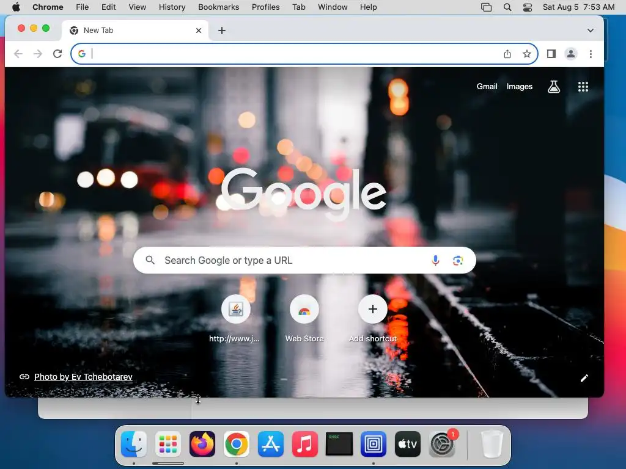Open the Chrome app menu
The width and height of the screenshot is (626, 469).
[x=48, y=7]
